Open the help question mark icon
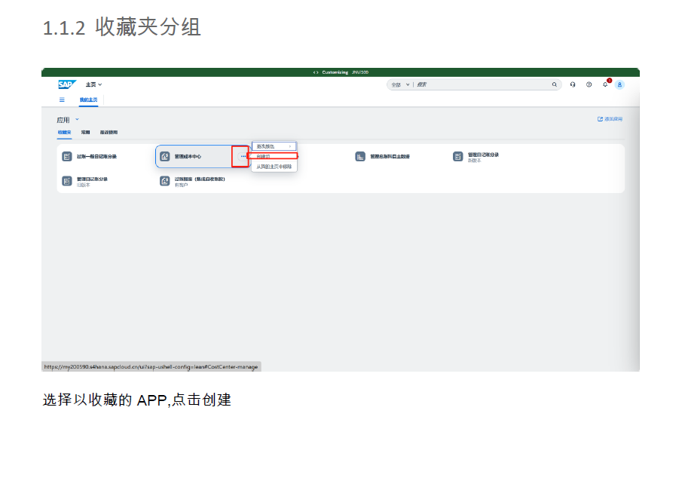 589,85
